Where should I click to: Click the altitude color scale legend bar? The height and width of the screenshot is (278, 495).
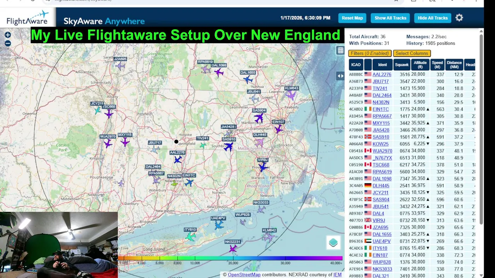pos(230,258)
